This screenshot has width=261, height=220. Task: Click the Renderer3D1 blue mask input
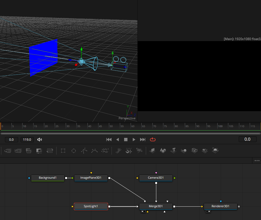[221, 201]
